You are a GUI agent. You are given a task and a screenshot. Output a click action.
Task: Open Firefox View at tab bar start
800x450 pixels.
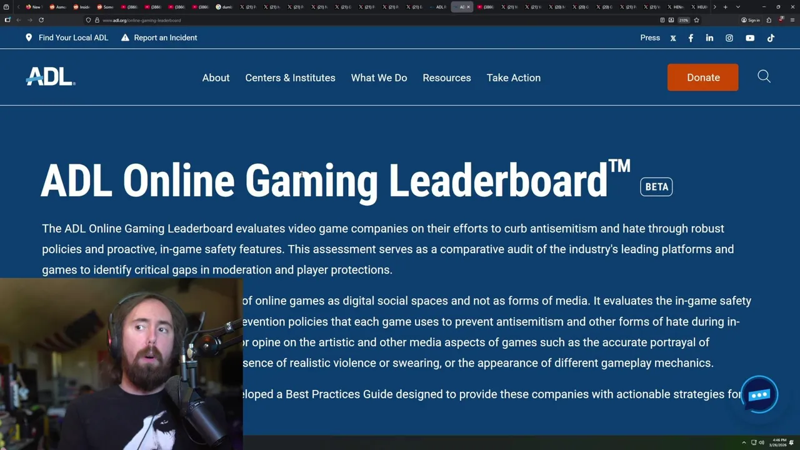coord(6,7)
